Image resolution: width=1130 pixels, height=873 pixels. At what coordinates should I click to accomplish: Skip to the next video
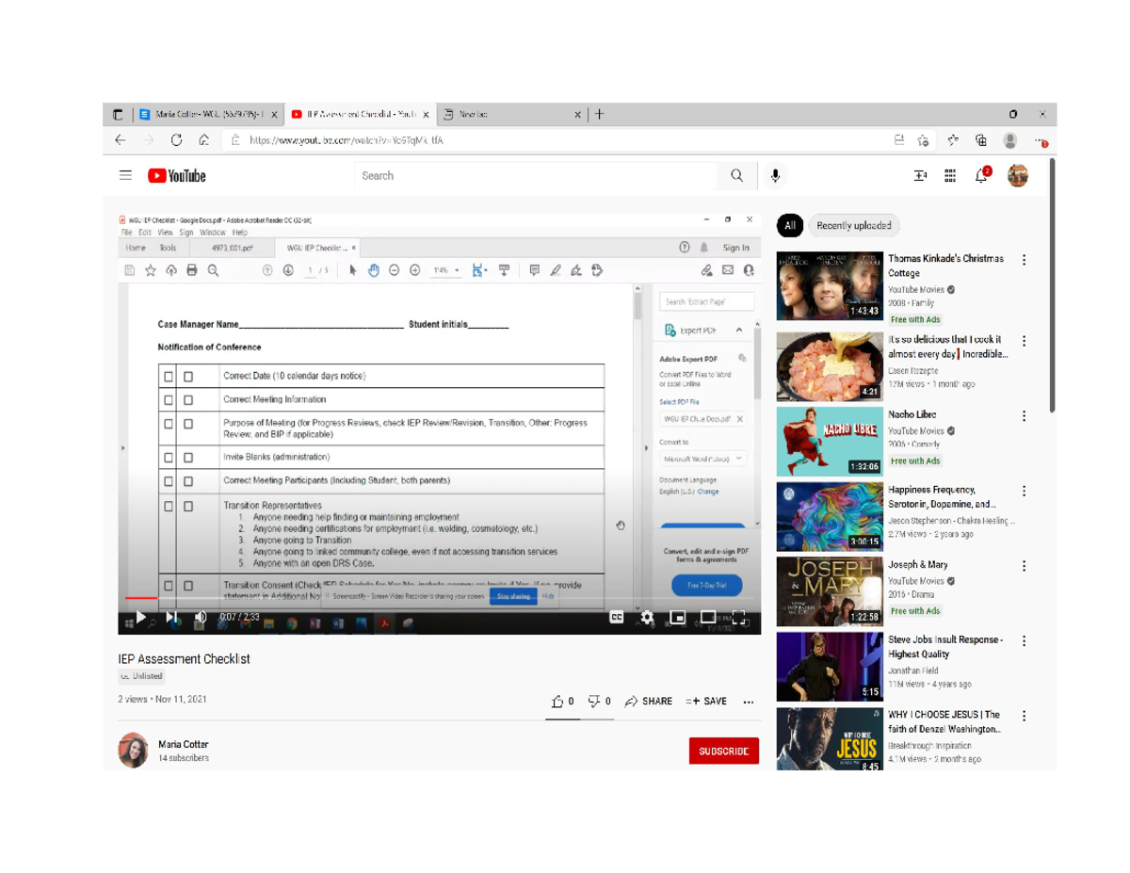pos(171,618)
